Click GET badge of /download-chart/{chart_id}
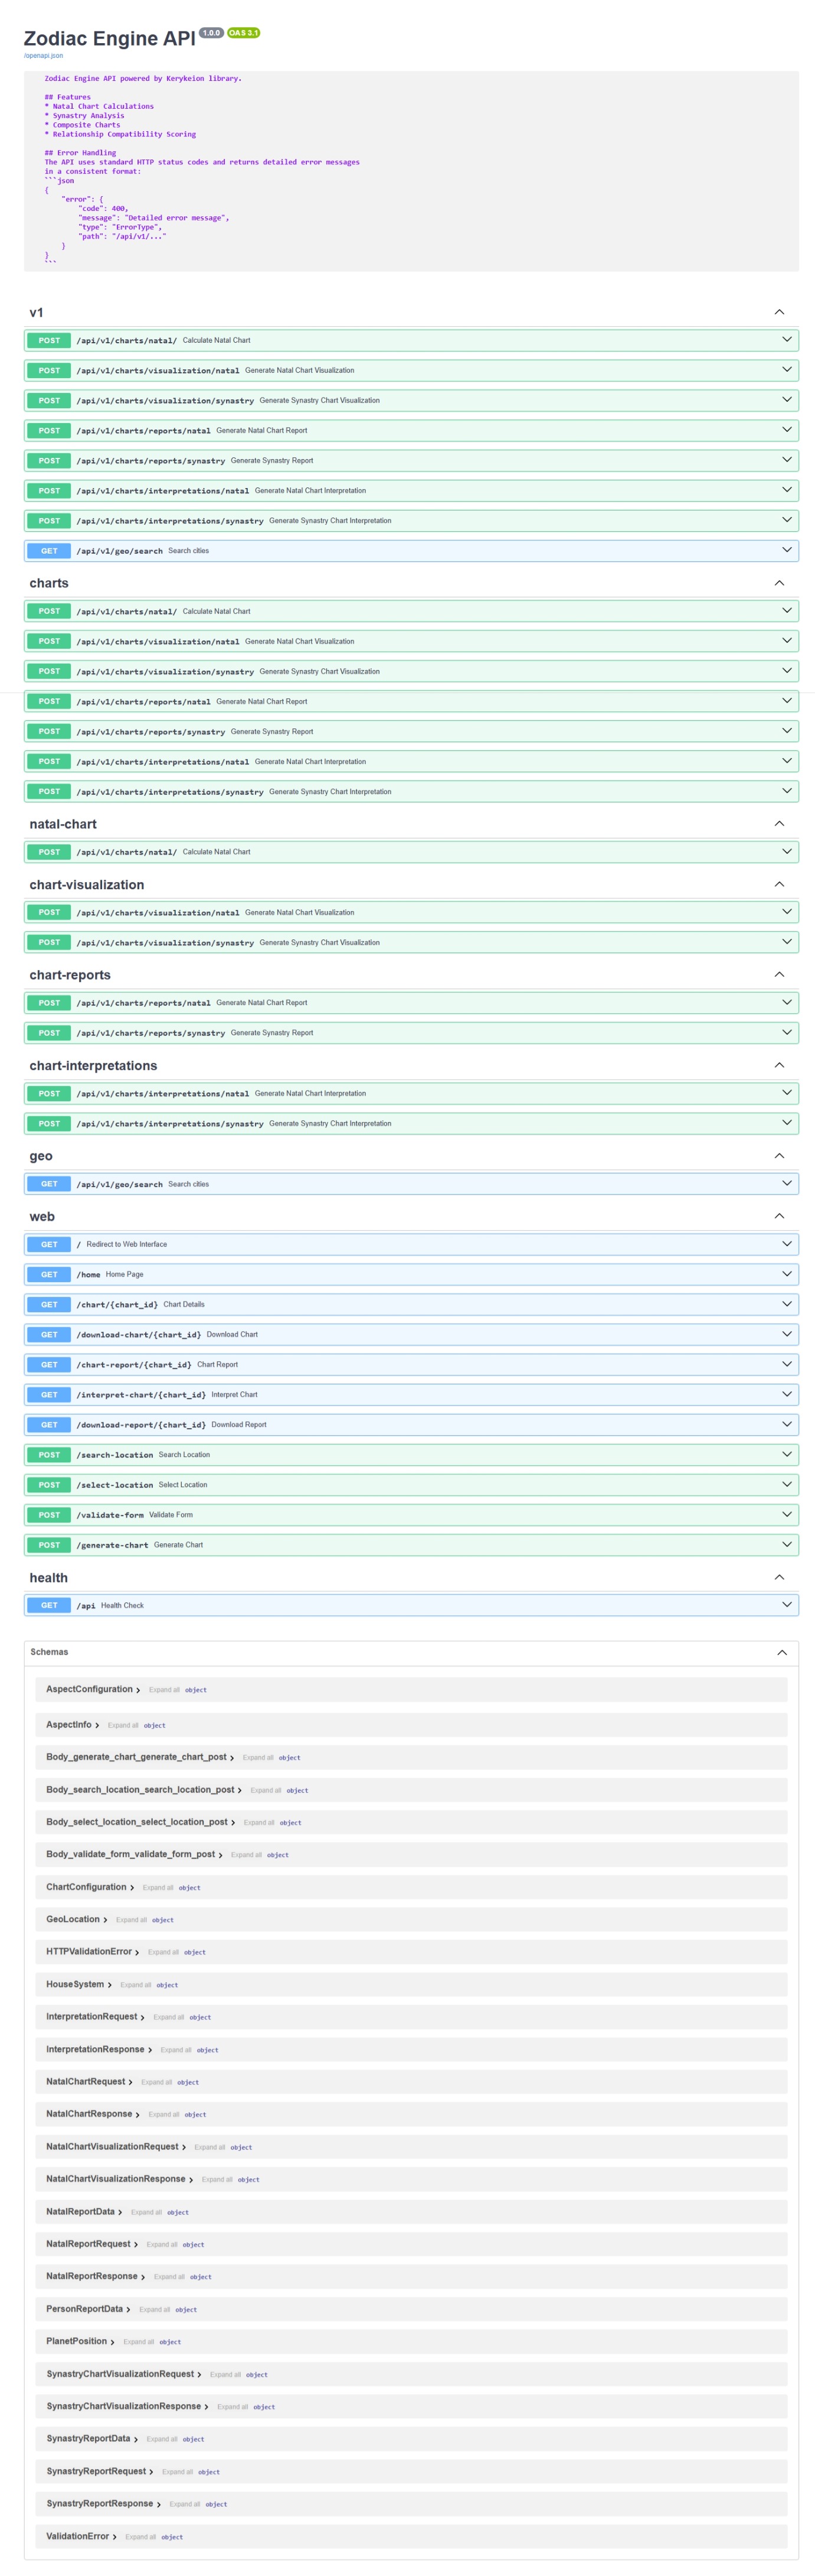 click(49, 1335)
